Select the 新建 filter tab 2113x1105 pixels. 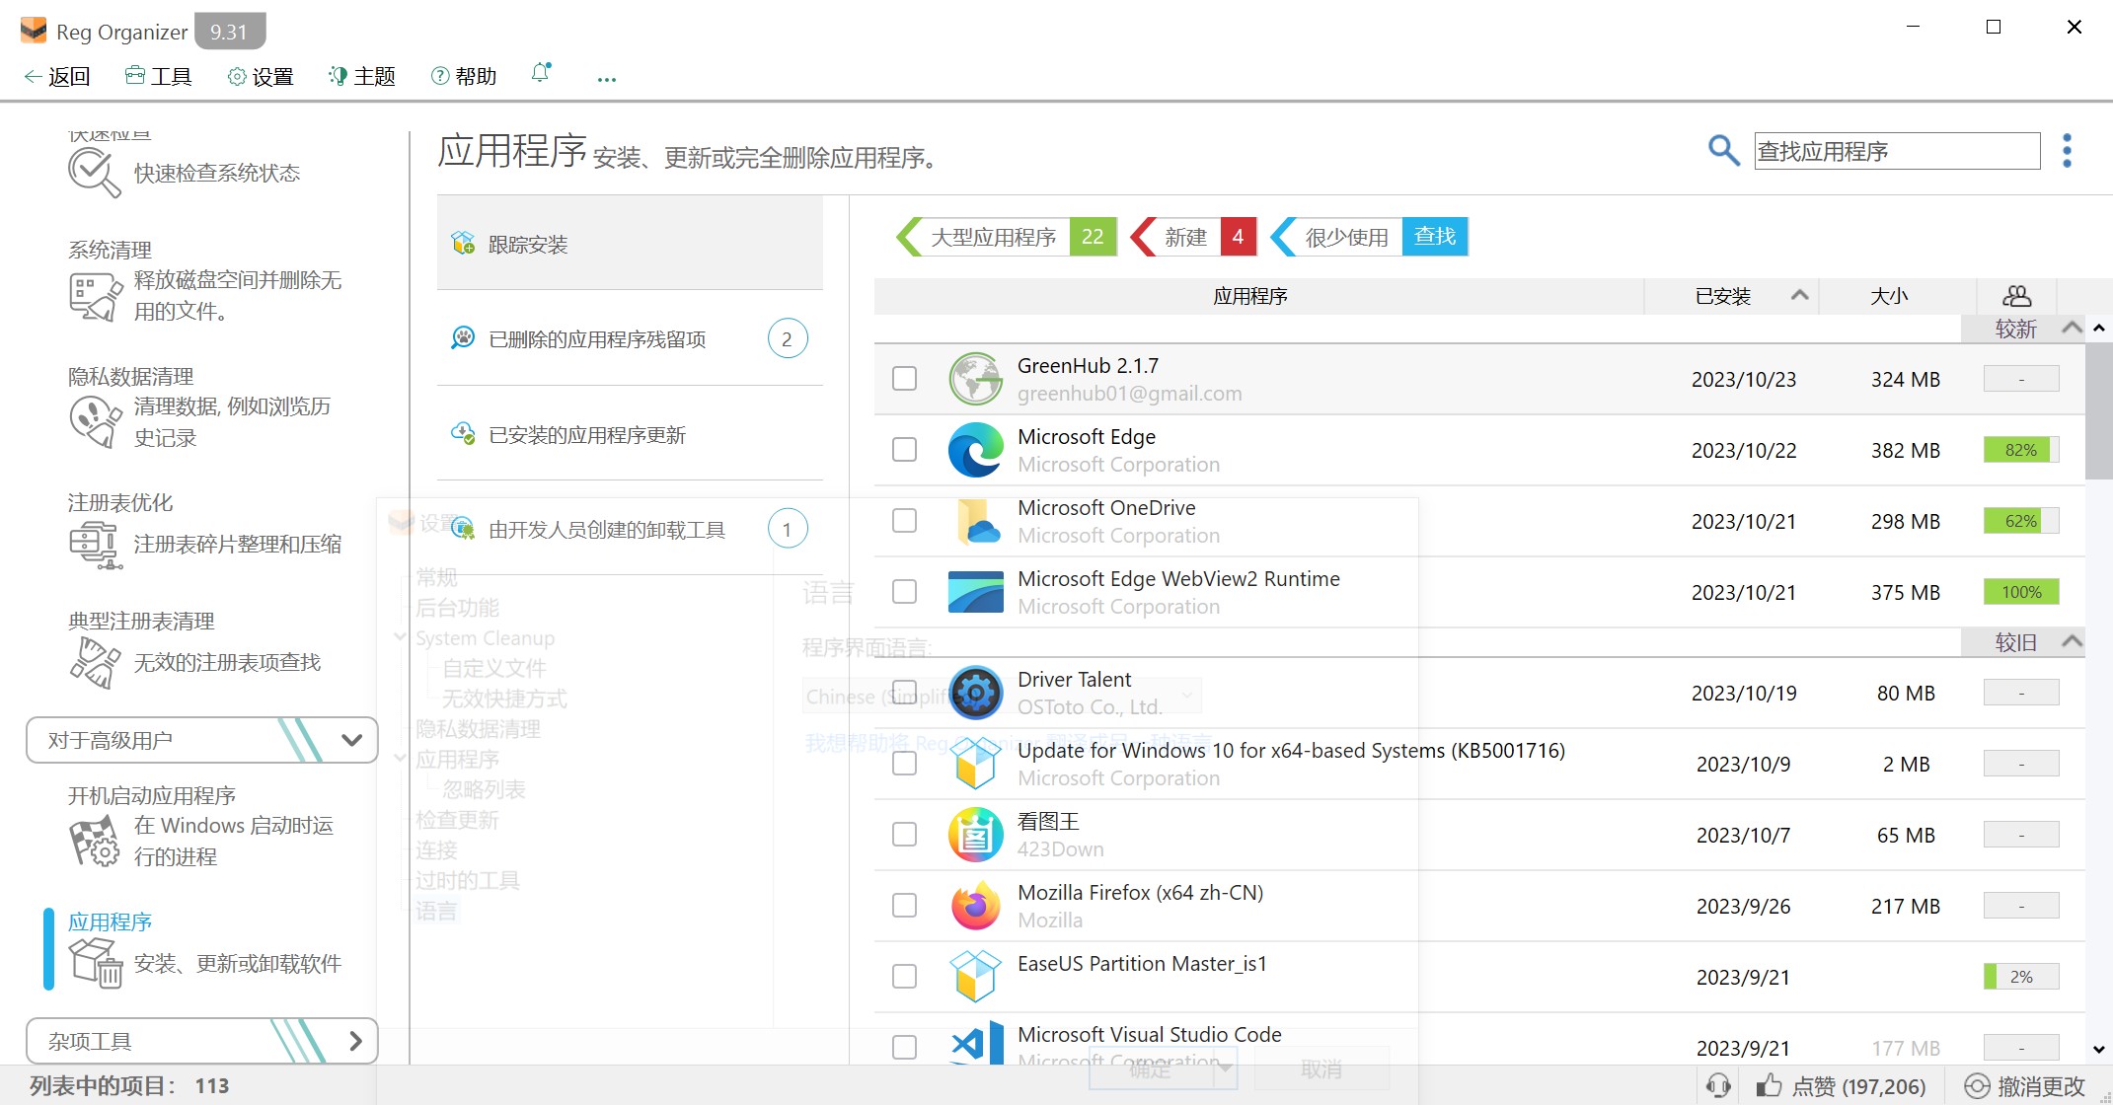click(1194, 237)
